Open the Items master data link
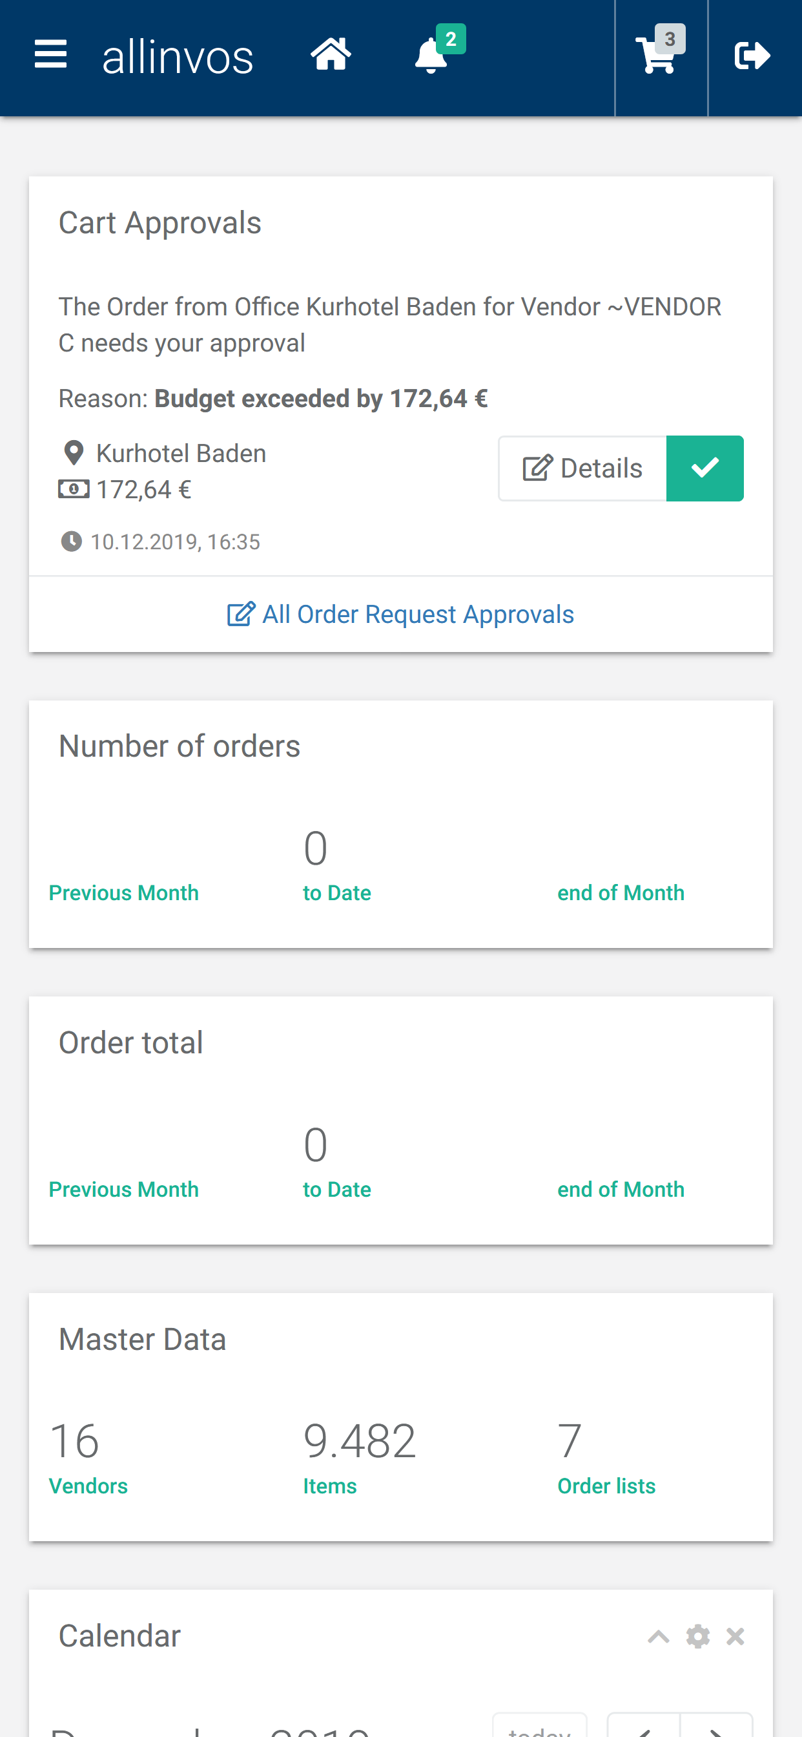This screenshot has height=1737, width=802. (329, 1486)
